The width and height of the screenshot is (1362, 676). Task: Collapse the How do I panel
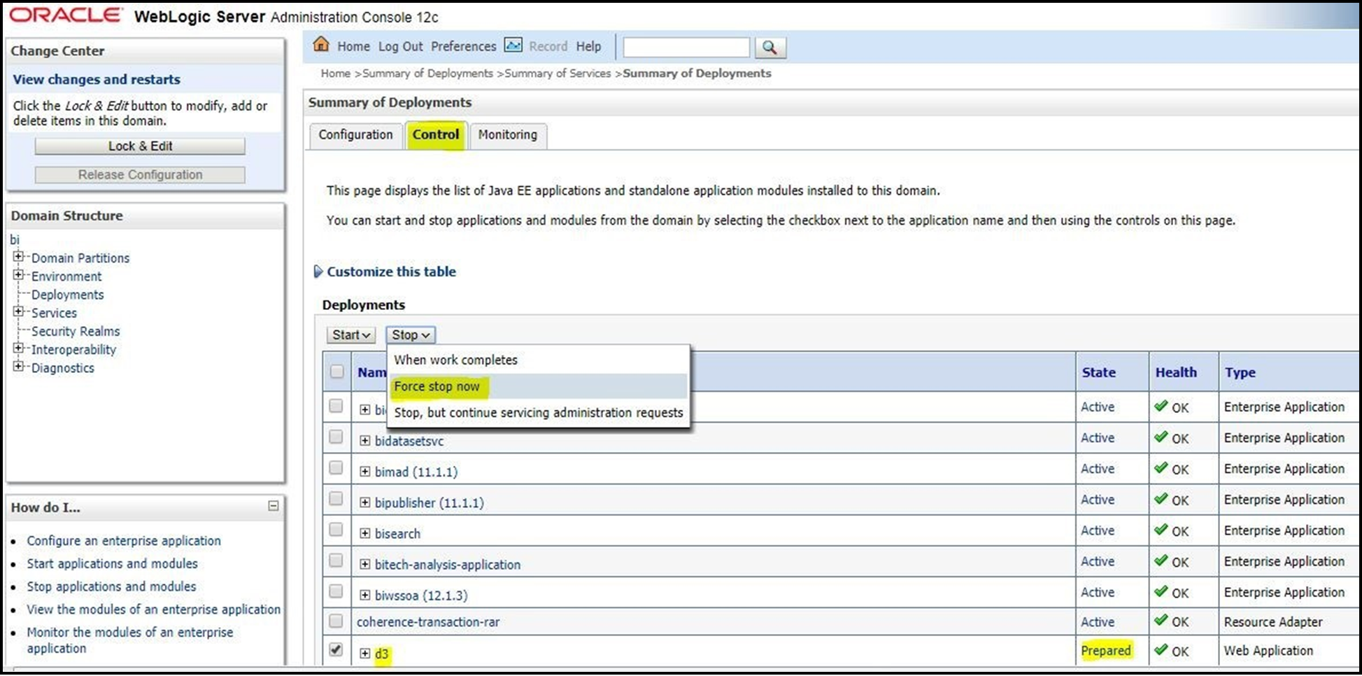click(274, 506)
